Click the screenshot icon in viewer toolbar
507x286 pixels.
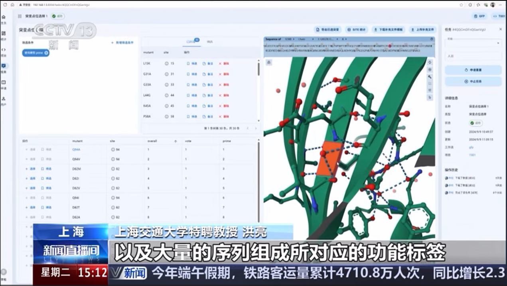click(x=430, y=70)
